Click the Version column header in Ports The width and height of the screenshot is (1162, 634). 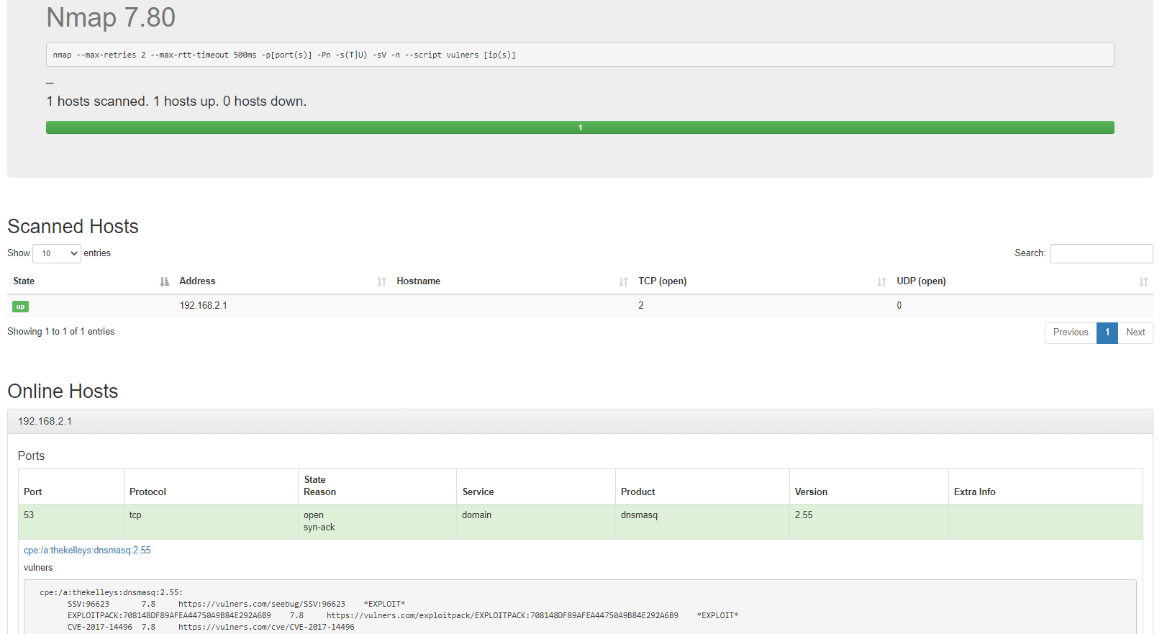pyautogui.click(x=868, y=486)
